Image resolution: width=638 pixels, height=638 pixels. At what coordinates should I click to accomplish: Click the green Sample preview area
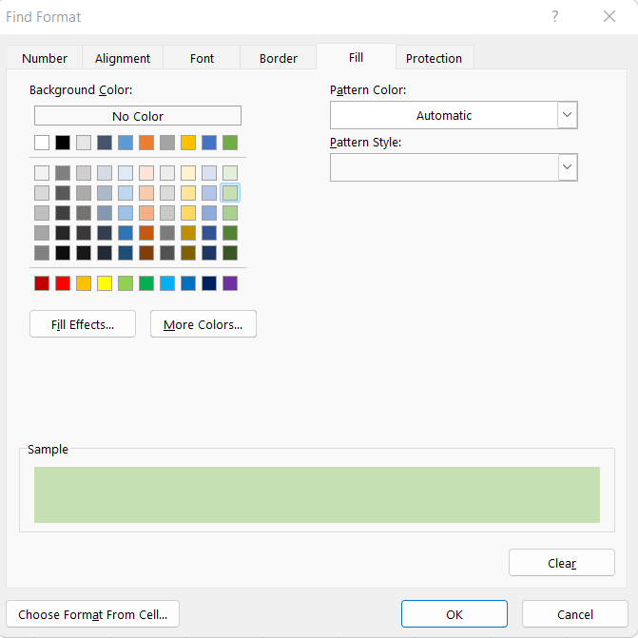pos(317,494)
